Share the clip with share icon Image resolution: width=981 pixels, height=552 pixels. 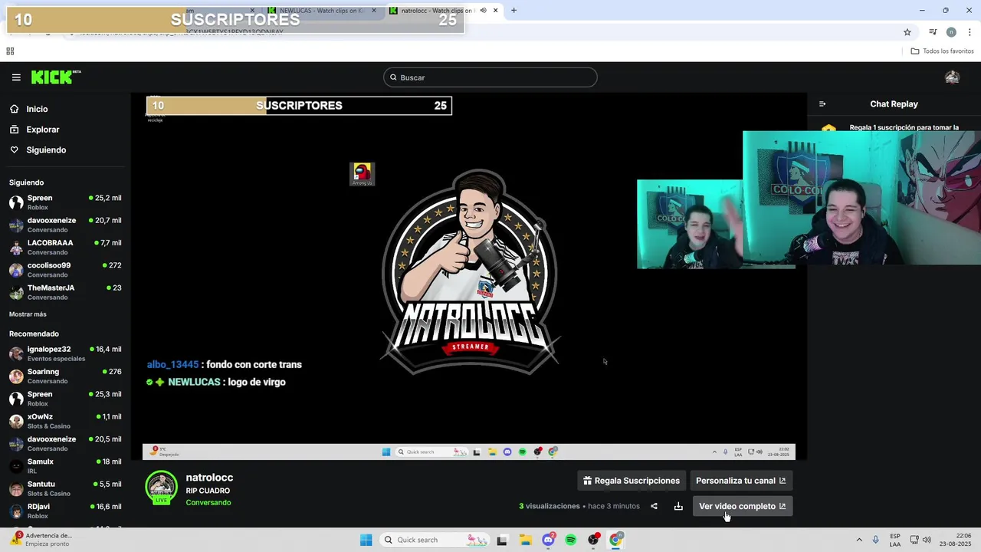pos(654,506)
